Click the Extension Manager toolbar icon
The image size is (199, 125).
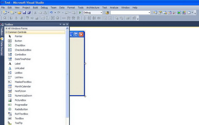tap(184, 13)
